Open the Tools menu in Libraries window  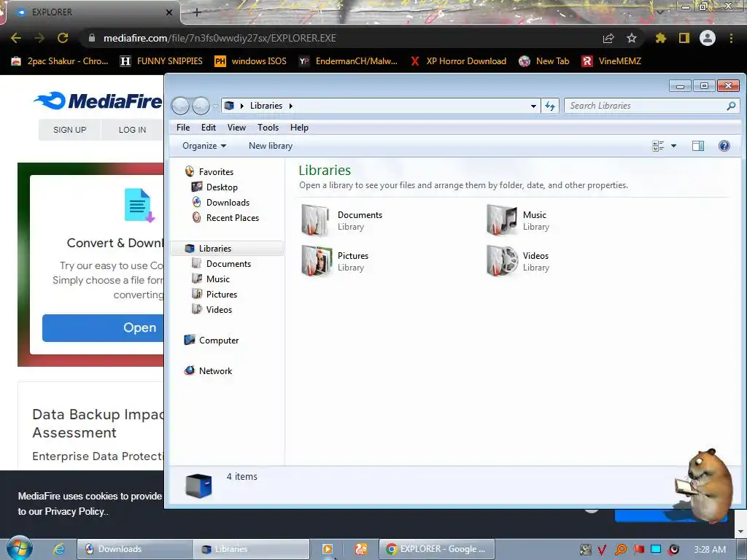point(268,128)
